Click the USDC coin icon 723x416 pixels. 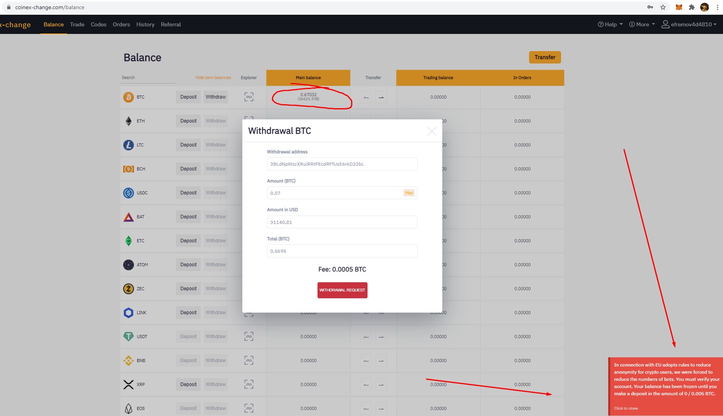(128, 193)
